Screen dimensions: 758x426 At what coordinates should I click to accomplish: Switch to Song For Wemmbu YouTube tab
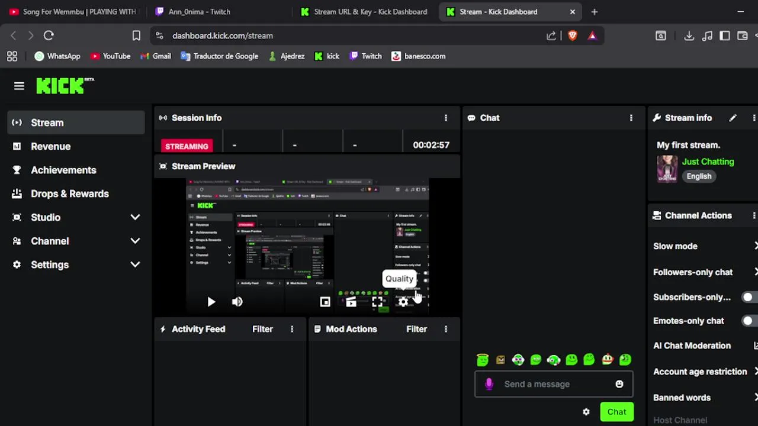pos(73,12)
